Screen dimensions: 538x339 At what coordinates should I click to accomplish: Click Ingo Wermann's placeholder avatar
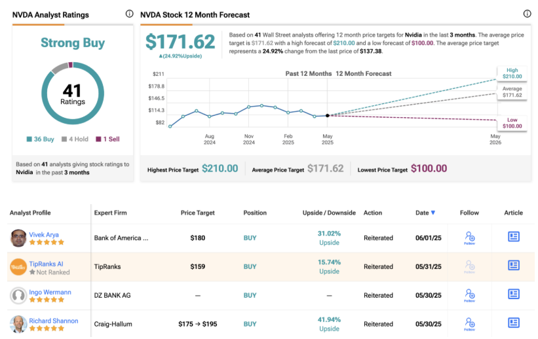(x=18, y=295)
